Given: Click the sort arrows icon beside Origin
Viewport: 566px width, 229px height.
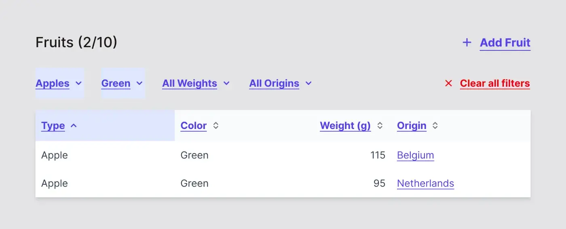Looking at the screenshot, I should (x=435, y=125).
